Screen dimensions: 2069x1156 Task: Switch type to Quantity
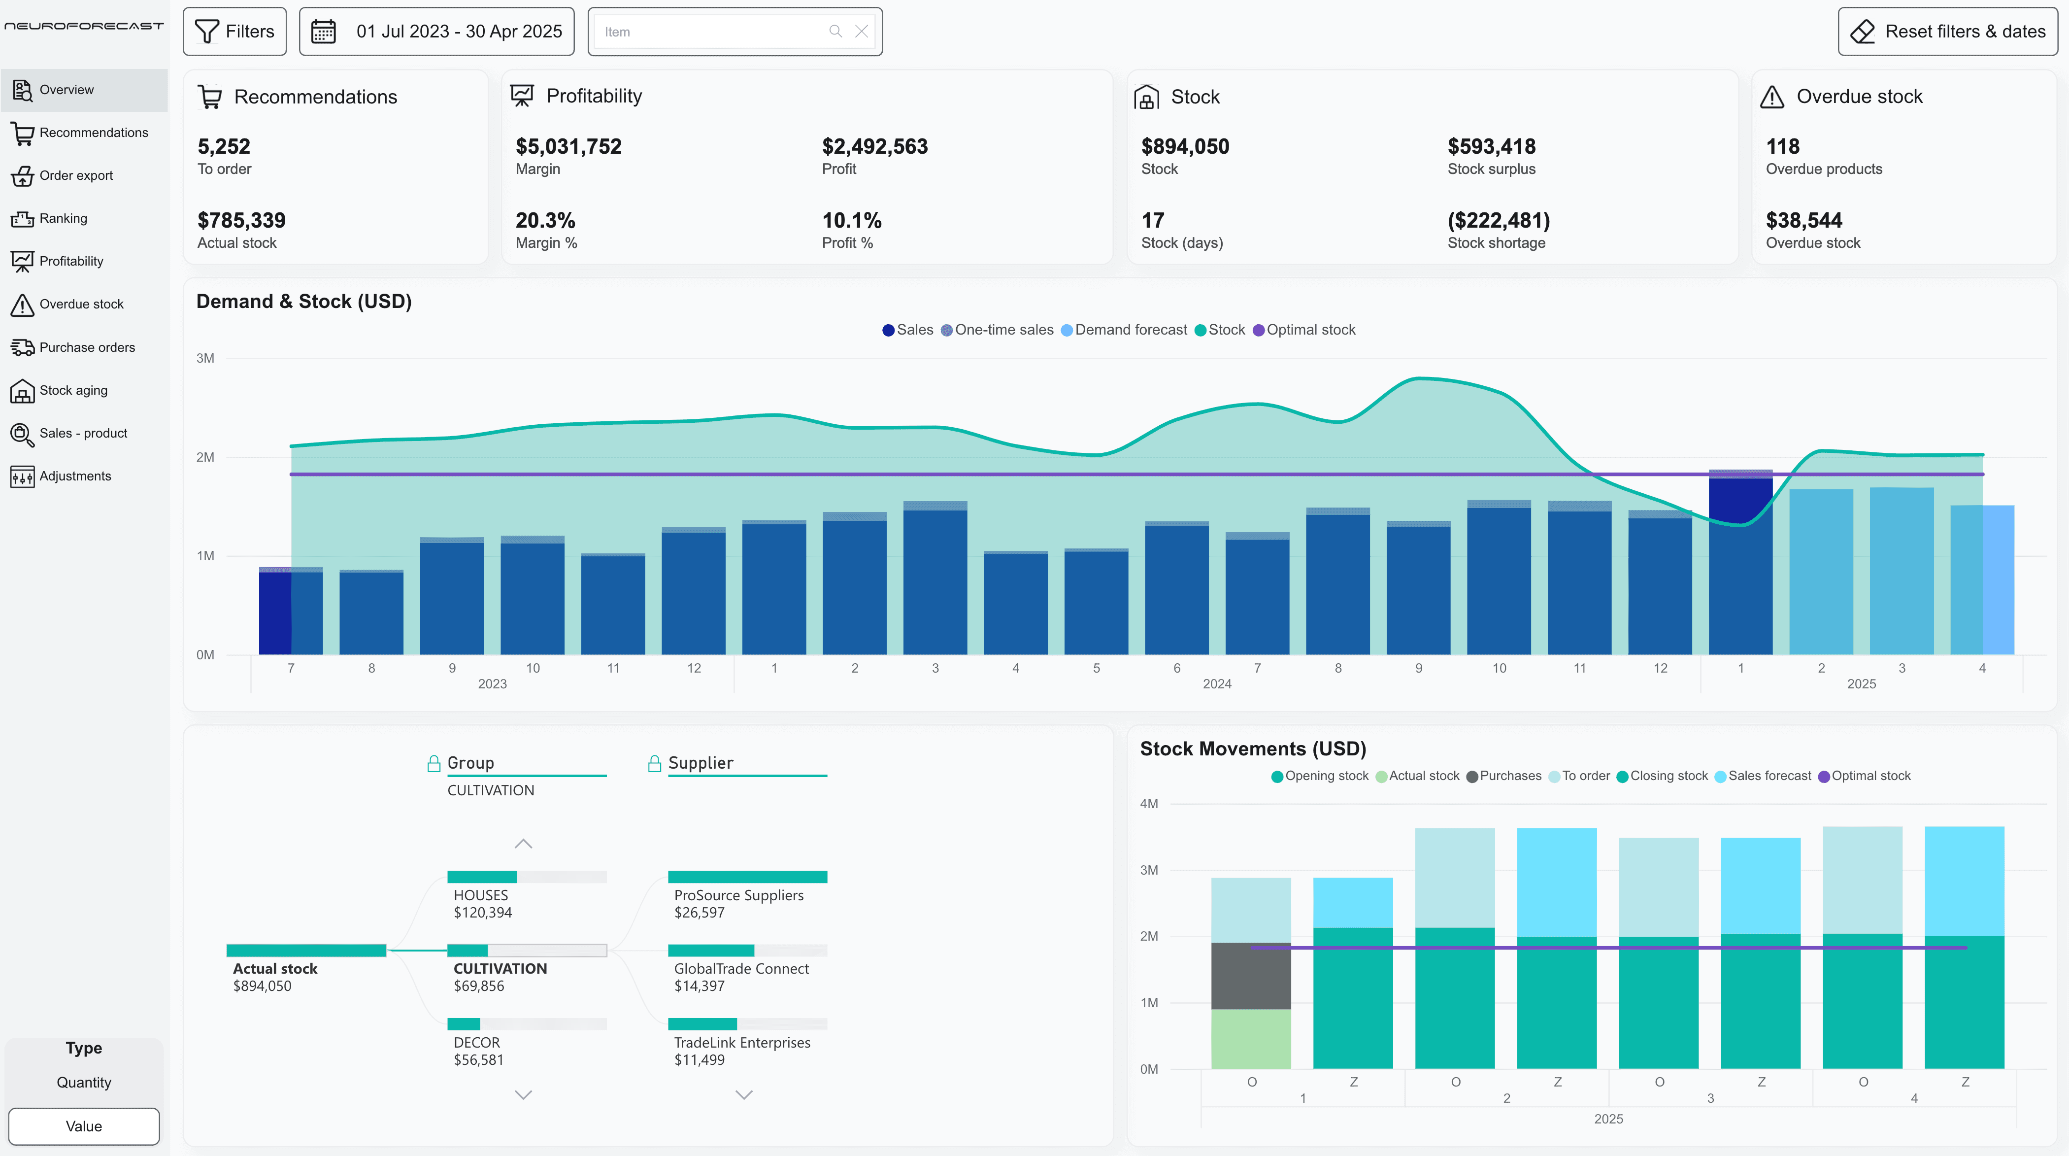[83, 1082]
